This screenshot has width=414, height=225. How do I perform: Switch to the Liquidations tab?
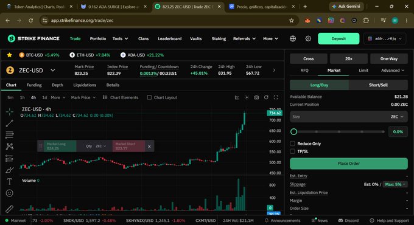pos(85,85)
